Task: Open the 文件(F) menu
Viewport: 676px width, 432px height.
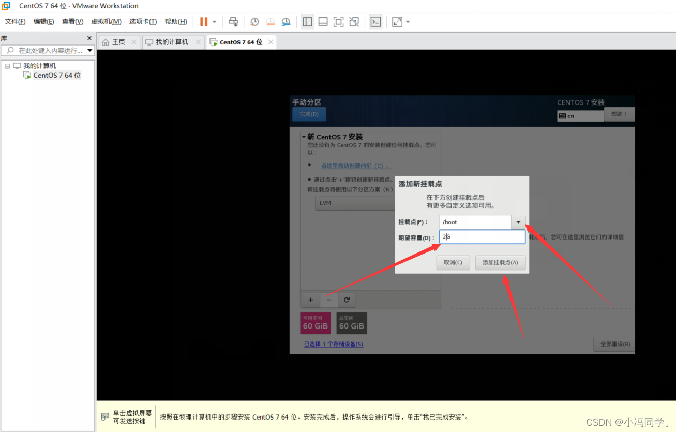Action: coord(16,21)
